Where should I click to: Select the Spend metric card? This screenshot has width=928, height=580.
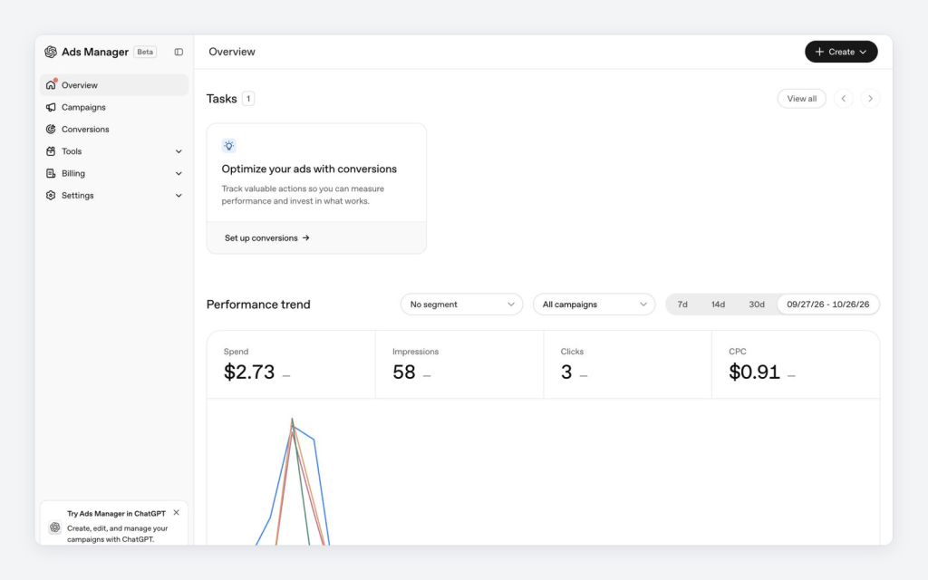[291, 364]
